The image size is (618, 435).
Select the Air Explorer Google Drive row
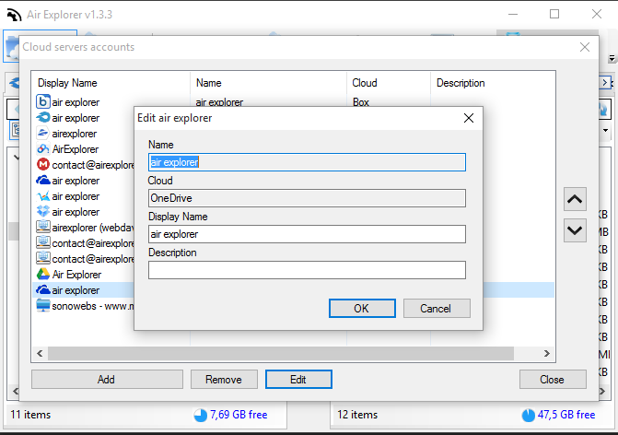pyautogui.click(x=76, y=275)
